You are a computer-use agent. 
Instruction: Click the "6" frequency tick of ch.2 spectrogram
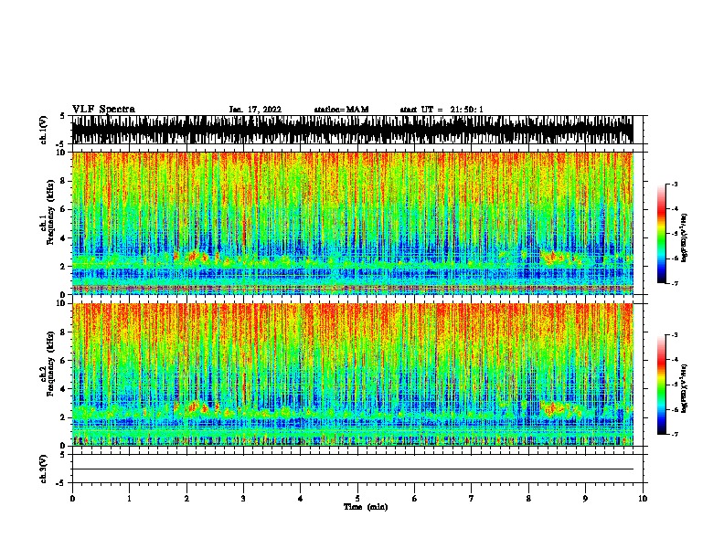pos(65,361)
